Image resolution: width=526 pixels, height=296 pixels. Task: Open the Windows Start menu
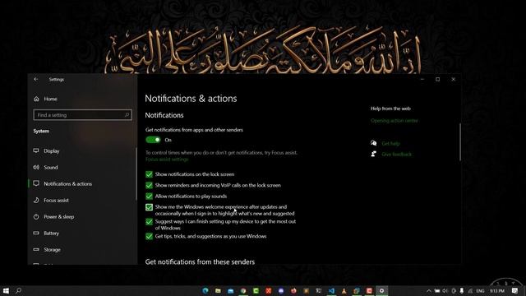(x=6, y=290)
